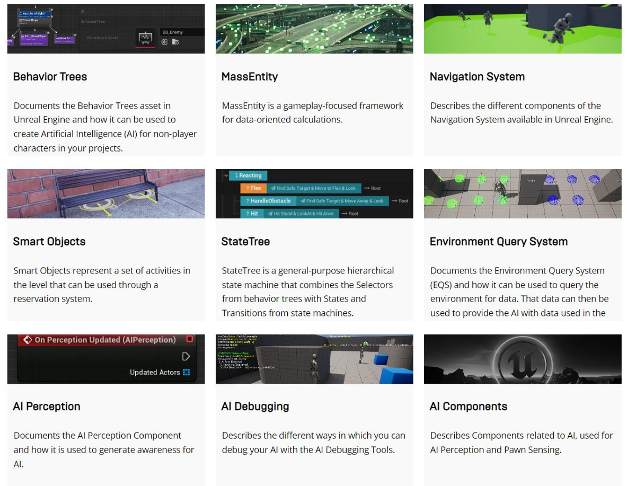Viewport: 627px width, 486px height.
Task: Click the Smart Objects description text
Action: 102,285
